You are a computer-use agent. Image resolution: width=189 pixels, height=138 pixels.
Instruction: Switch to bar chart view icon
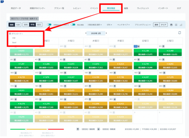pos(181,25)
